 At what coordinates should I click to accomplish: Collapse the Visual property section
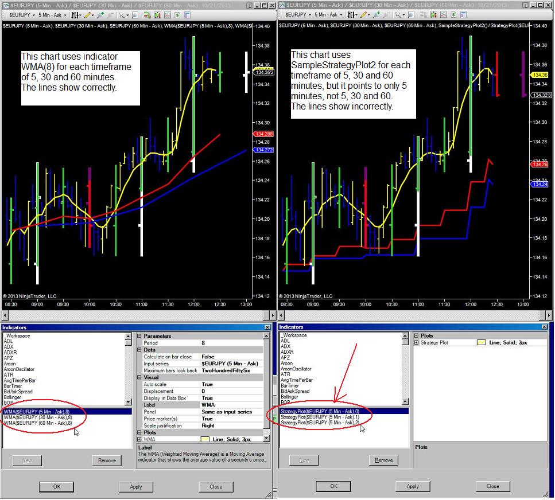[139, 377]
